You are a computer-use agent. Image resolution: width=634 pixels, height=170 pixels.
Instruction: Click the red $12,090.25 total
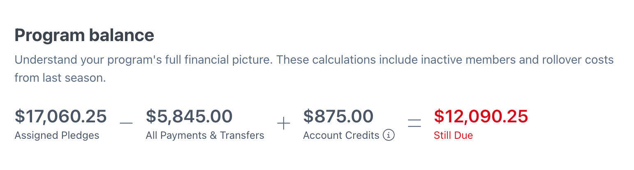click(x=481, y=116)
